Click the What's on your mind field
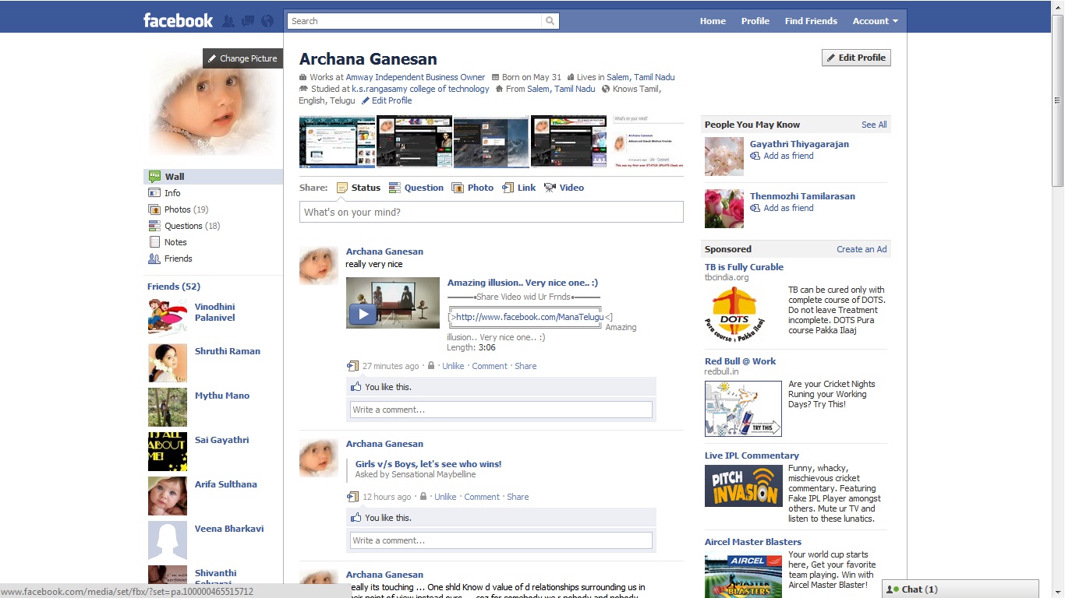 coord(491,211)
